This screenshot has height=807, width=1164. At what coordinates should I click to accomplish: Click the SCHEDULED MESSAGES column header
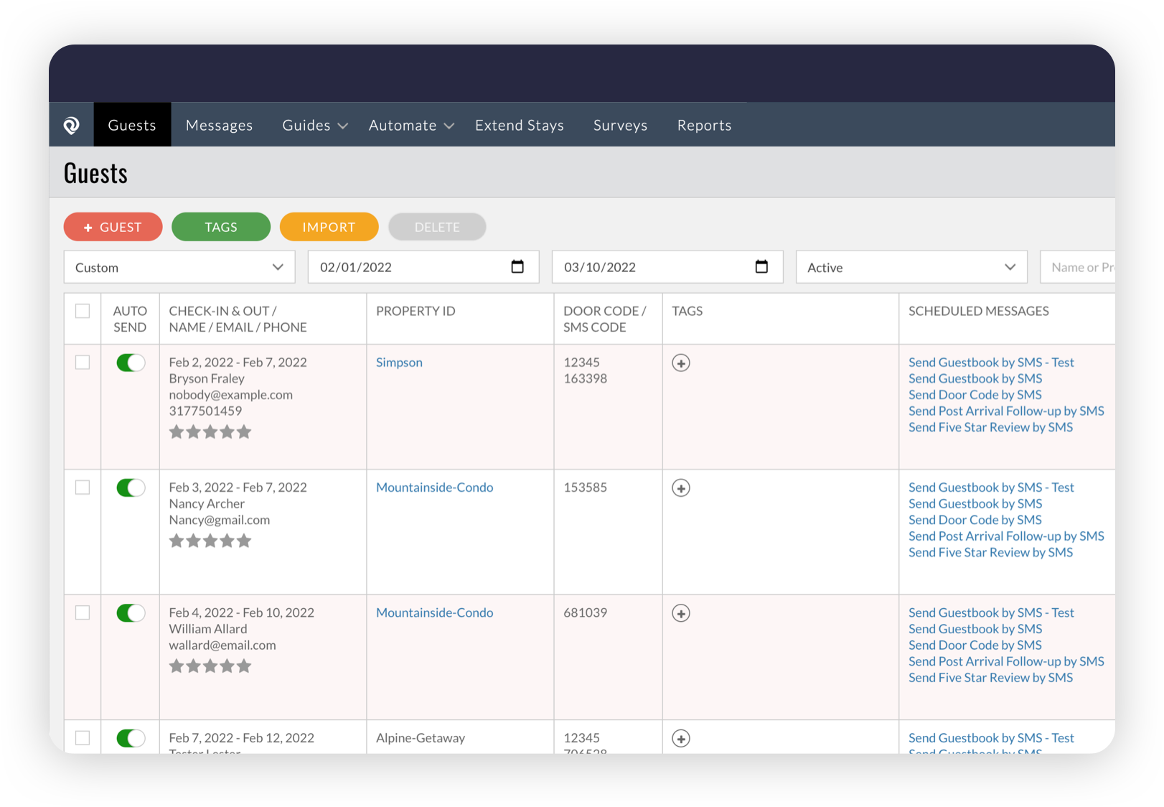(979, 311)
